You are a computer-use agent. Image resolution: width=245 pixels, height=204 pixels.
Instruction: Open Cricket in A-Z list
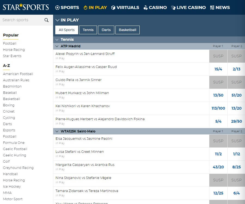pyautogui.click(x=9, y=112)
